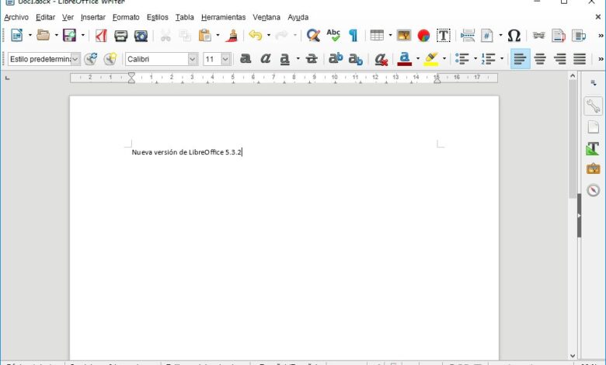Toggle formatting marks with the pilcrow
The image size is (606, 365).
coord(353,36)
